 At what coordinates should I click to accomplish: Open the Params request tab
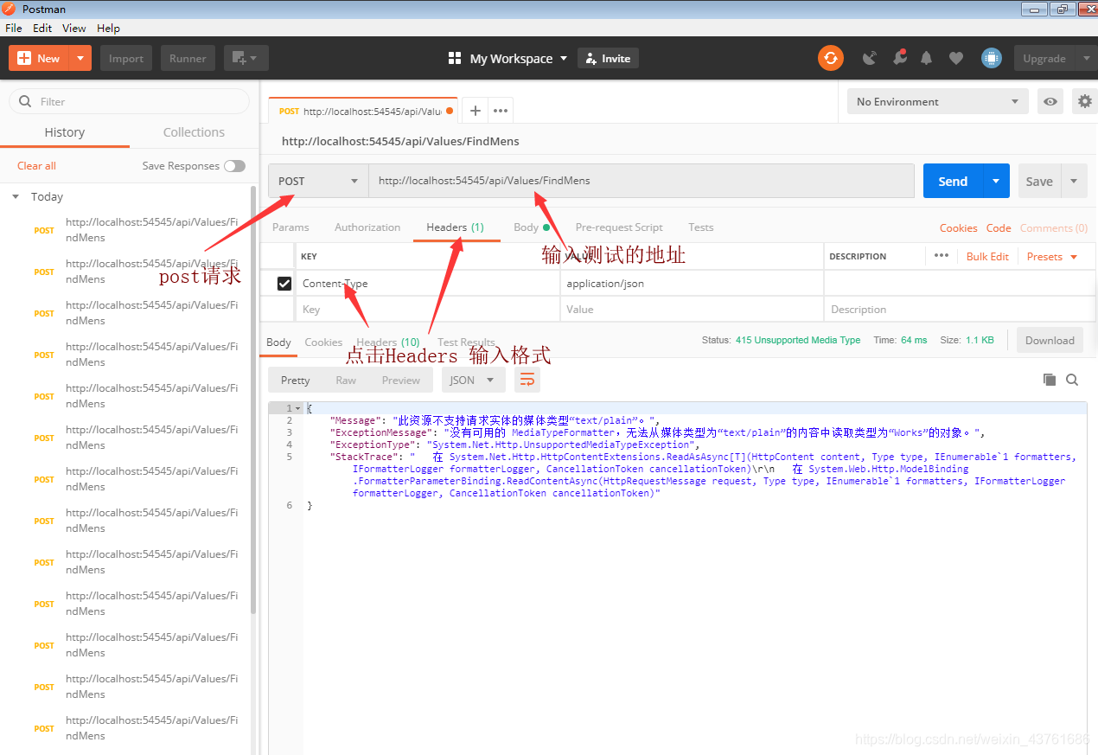(x=290, y=227)
